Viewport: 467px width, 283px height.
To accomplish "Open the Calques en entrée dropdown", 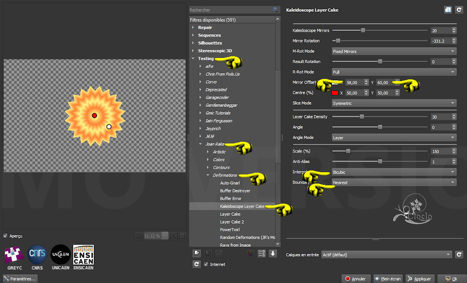I will tap(386, 255).
